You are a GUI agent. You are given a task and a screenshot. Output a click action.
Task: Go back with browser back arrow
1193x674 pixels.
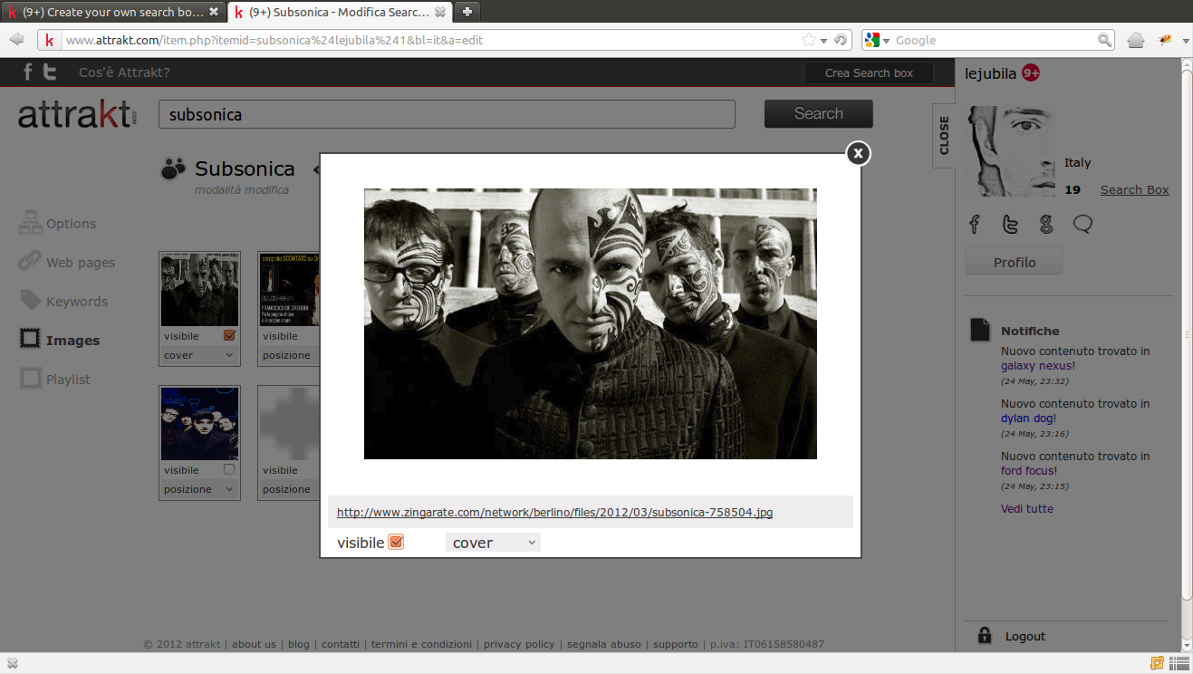click(x=16, y=40)
